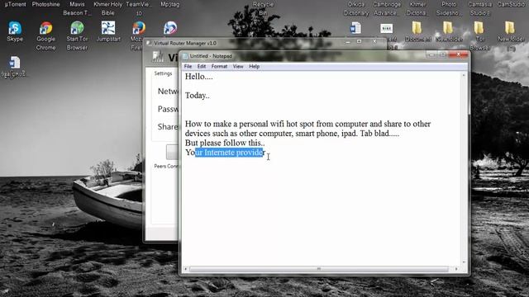Select the Tor Browser folder icon
This screenshot has height=297, width=529.
[x=479, y=28]
